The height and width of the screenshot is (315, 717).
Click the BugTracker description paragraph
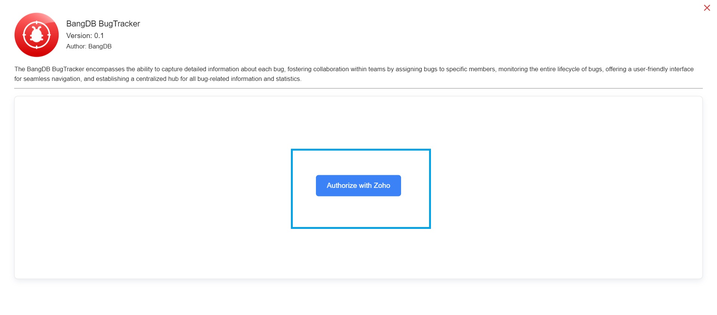(354, 74)
